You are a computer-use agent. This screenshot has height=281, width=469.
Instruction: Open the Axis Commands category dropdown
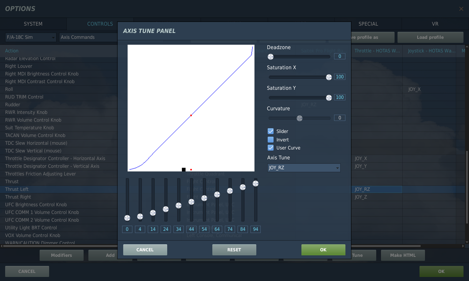(88, 37)
